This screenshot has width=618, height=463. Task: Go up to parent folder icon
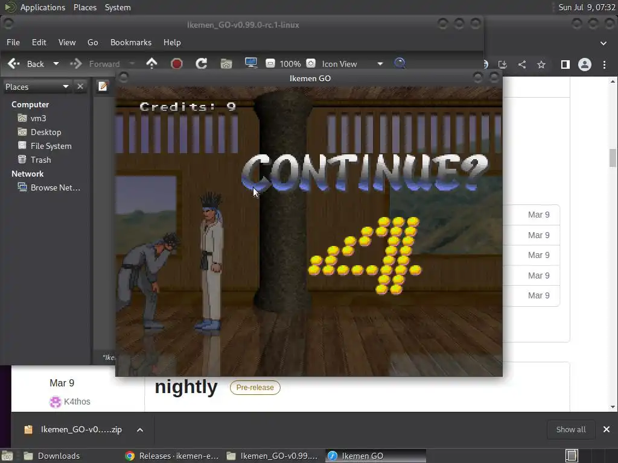(151, 63)
